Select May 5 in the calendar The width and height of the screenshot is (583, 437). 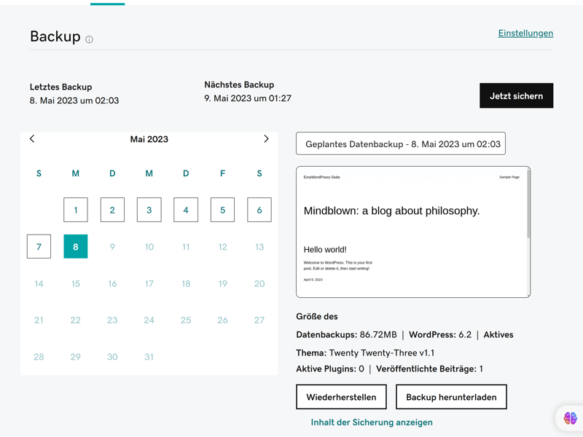point(223,210)
